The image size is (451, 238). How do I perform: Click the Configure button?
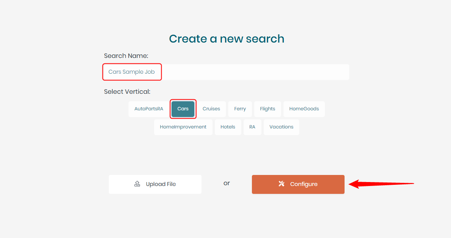pyautogui.click(x=298, y=184)
